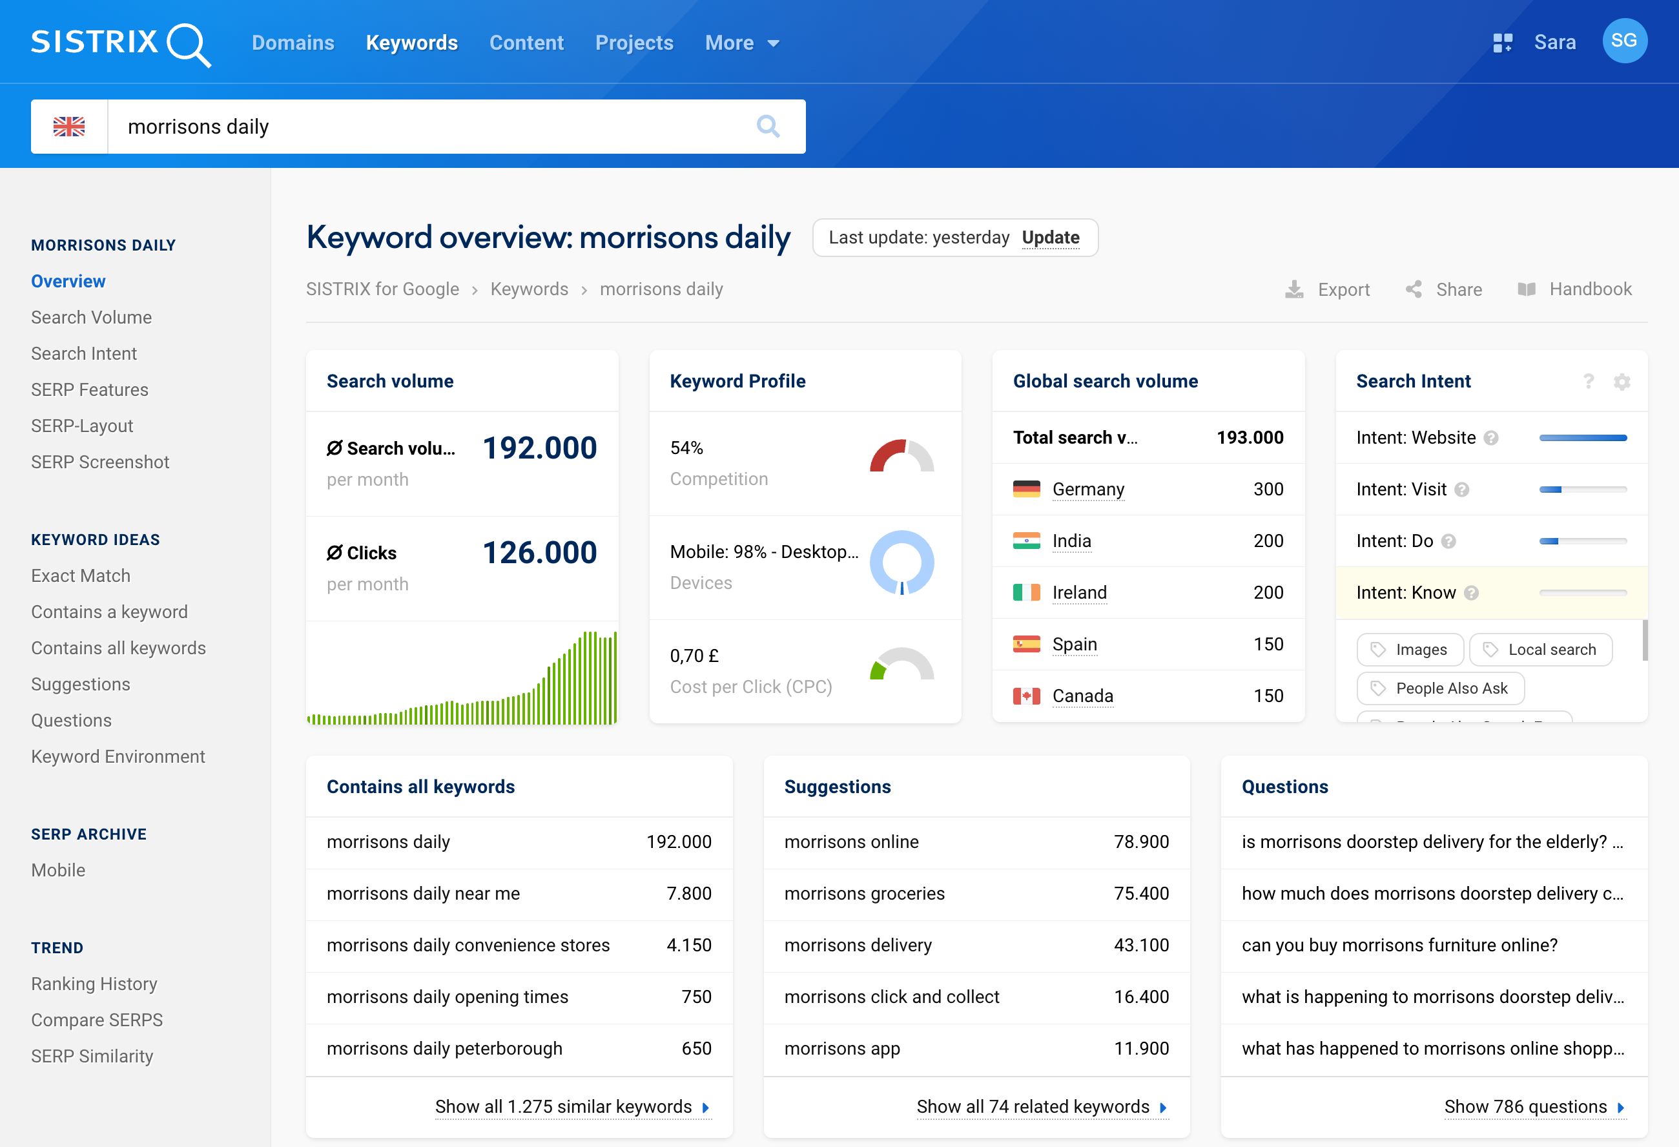Image resolution: width=1679 pixels, height=1147 pixels.
Task: Click the Canada flag icon
Action: [x=1026, y=696]
